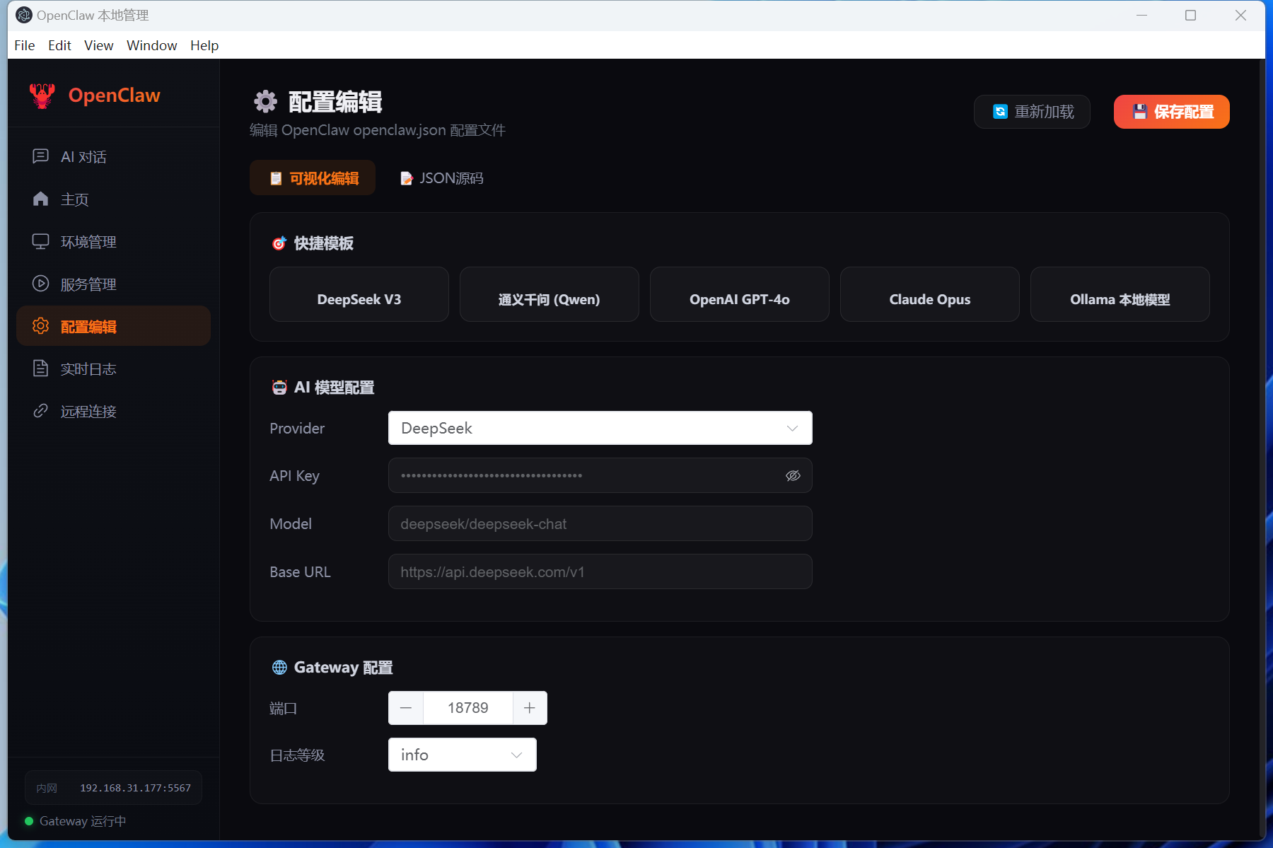Select the 配置编辑 gear icon in sidebar
Viewport: 1273px width, 848px height.
(x=41, y=326)
